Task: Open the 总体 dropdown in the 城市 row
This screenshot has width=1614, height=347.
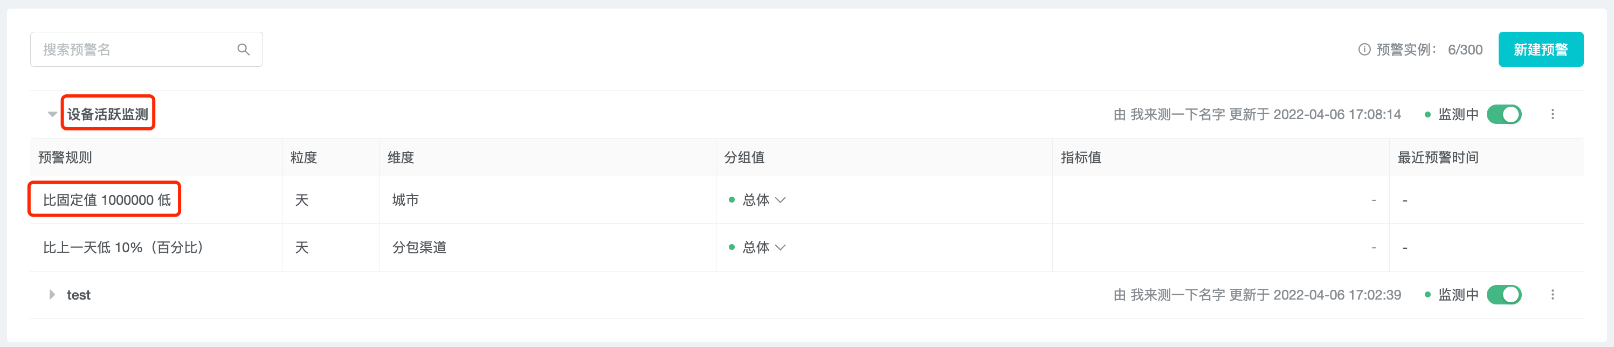Action: click(x=781, y=200)
